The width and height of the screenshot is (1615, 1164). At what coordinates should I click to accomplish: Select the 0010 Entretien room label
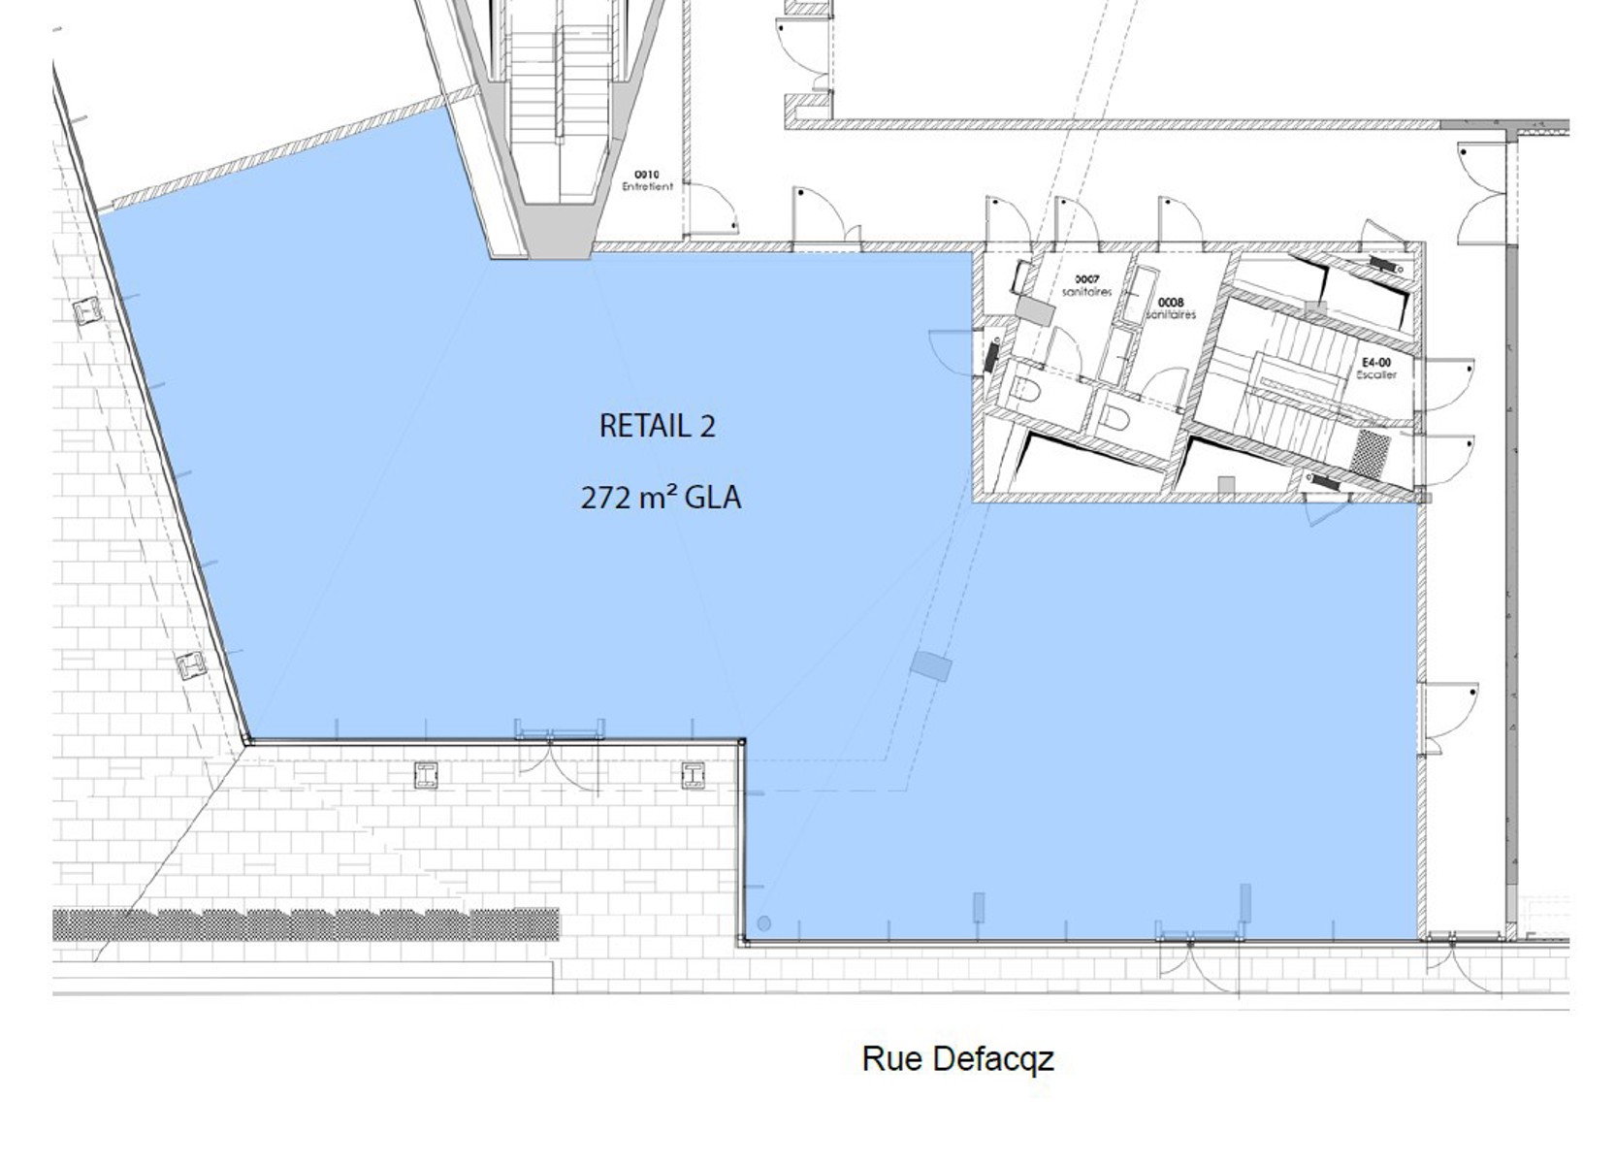coord(647,180)
